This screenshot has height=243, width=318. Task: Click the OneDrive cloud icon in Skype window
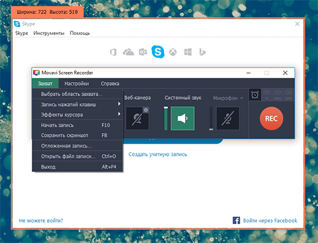[128, 52]
